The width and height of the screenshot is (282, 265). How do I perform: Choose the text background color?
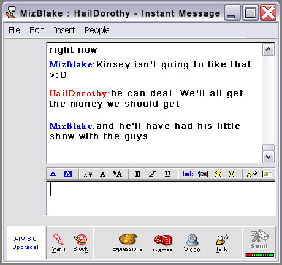[x=67, y=174]
